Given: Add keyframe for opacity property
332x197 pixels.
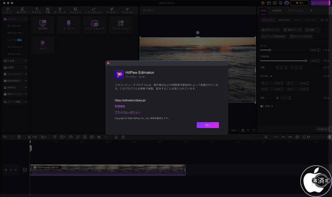Looking at the screenshot, I should pyautogui.click(x=326, y=61).
